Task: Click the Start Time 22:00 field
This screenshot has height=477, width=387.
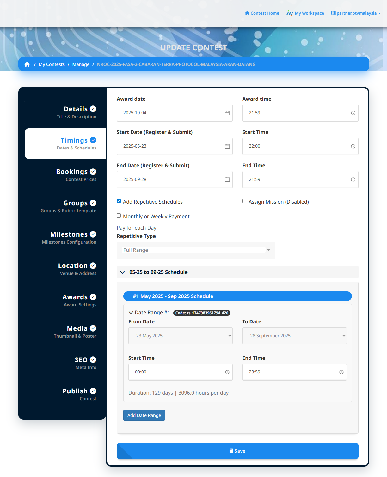Action: coord(300,146)
